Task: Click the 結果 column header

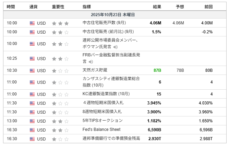Action: [x=157, y=7]
